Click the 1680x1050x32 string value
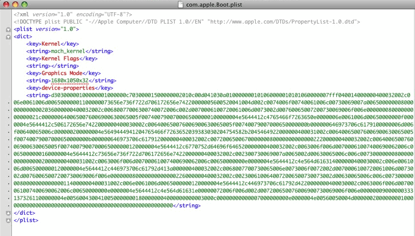This screenshot has width=415, height=236. [70, 80]
